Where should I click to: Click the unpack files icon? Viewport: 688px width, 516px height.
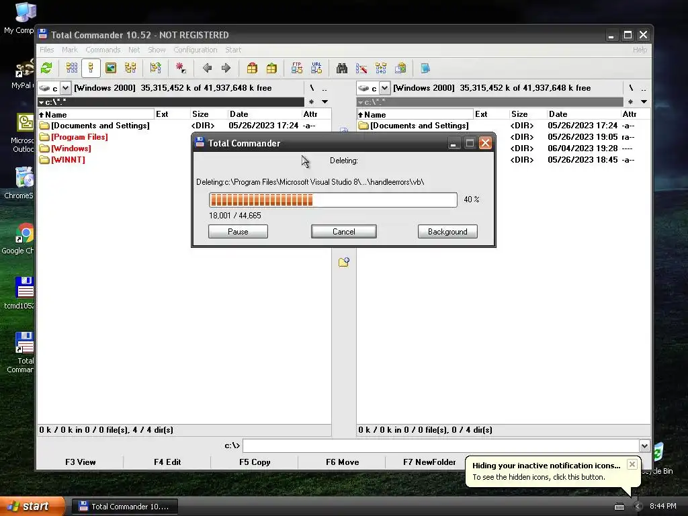[x=271, y=68]
